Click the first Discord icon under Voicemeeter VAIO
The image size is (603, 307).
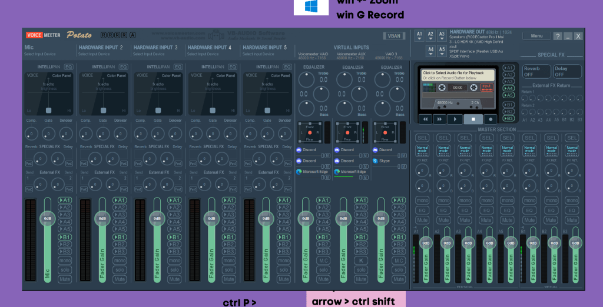click(x=299, y=150)
